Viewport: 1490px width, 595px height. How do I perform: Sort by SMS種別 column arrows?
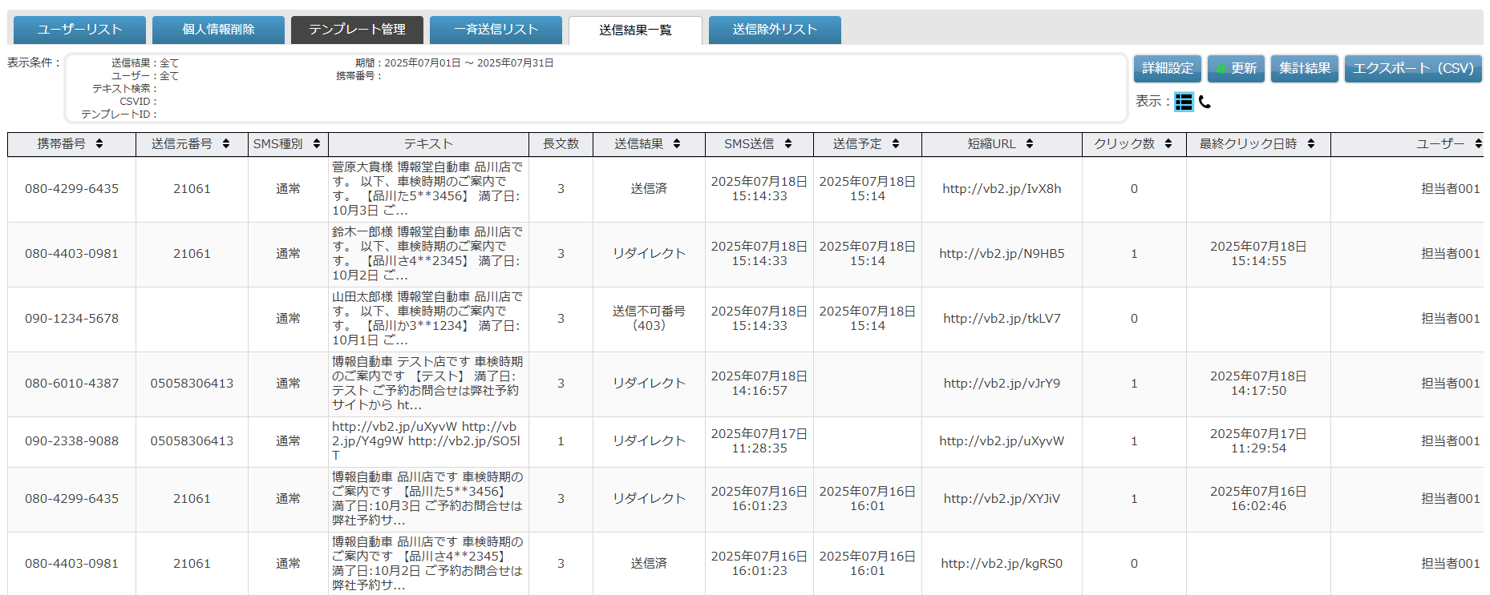pyautogui.click(x=317, y=144)
